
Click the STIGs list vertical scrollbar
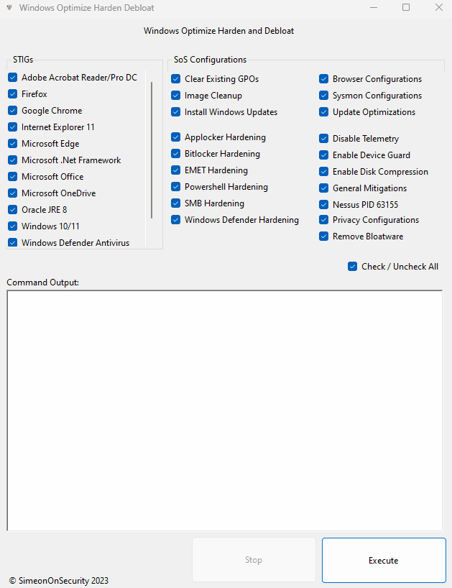coord(152,150)
